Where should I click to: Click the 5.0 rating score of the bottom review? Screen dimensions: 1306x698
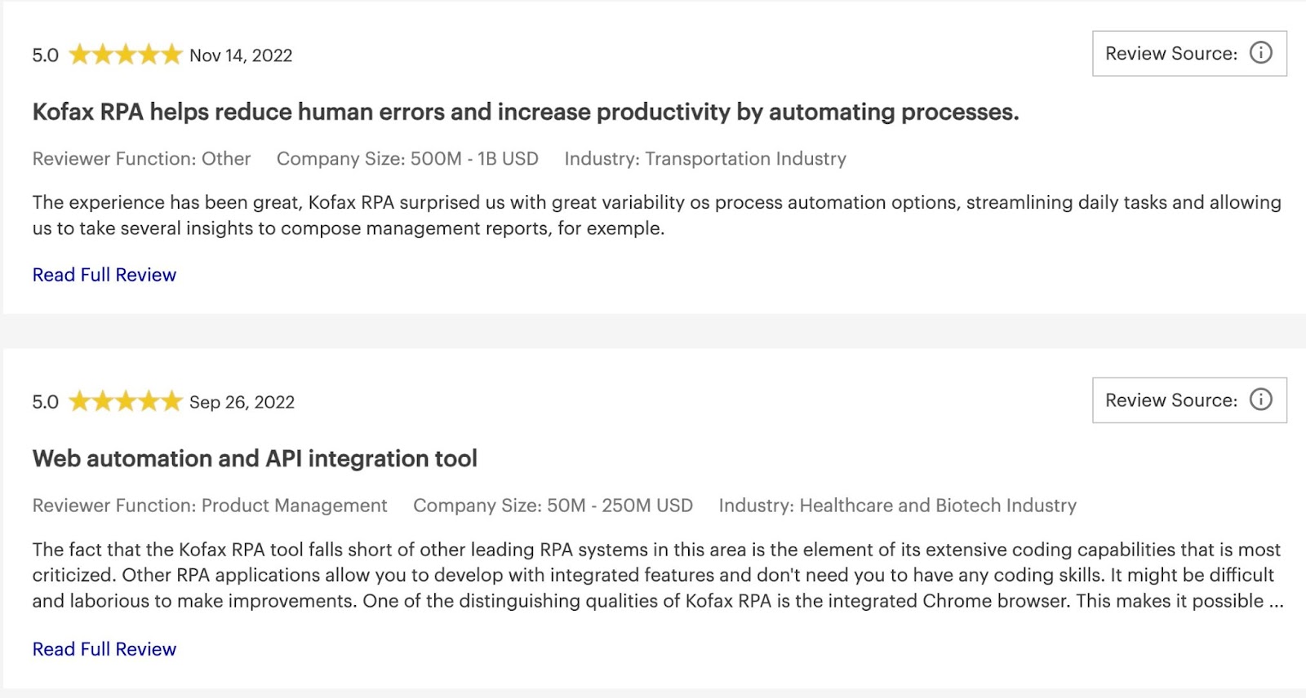pyautogui.click(x=45, y=400)
